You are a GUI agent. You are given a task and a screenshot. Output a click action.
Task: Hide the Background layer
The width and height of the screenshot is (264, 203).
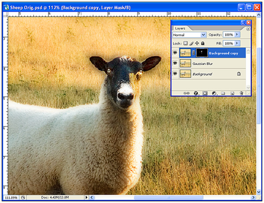175,74
